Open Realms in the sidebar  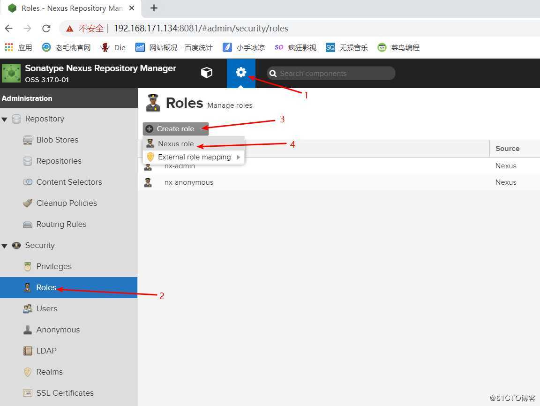click(50, 372)
